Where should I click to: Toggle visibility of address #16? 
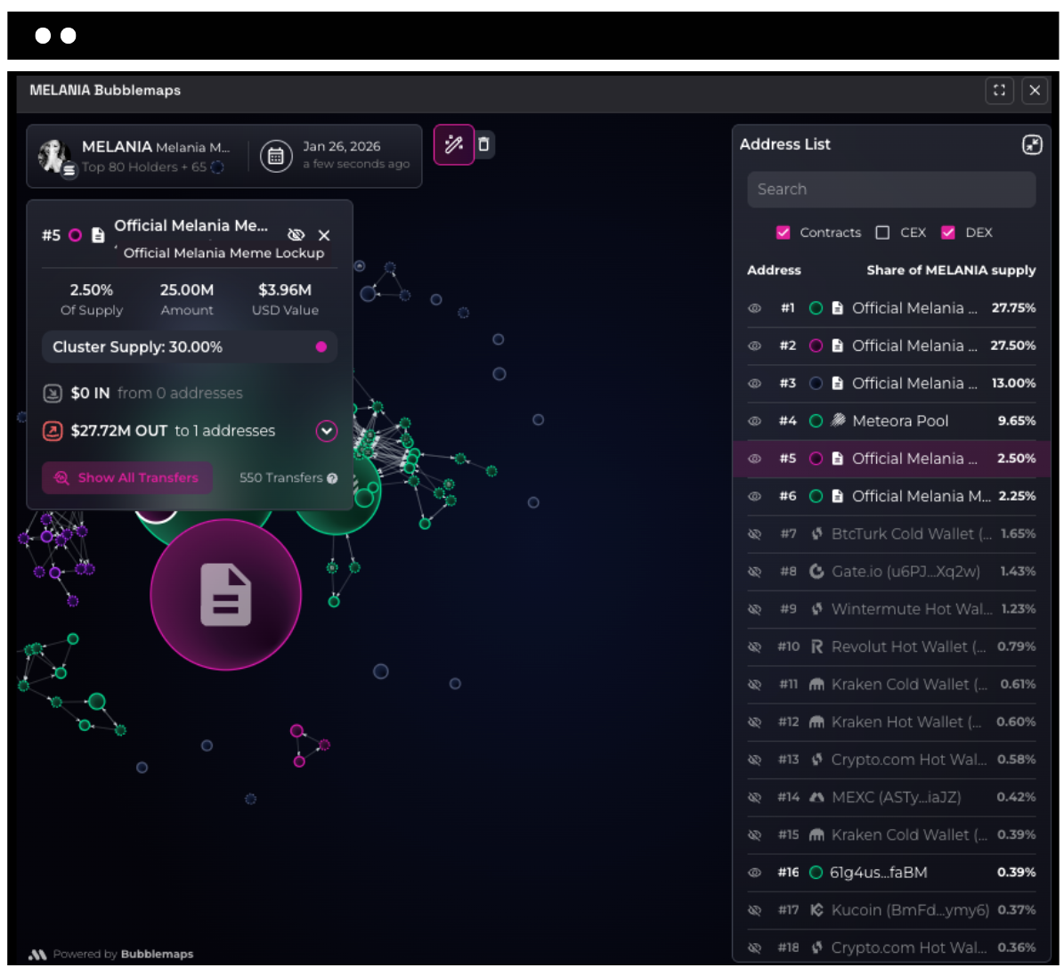click(754, 873)
